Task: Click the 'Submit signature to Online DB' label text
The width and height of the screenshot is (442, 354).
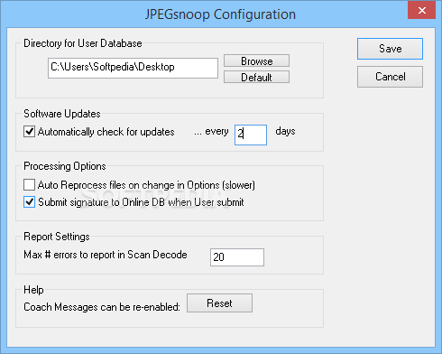Action: (x=141, y=202)
